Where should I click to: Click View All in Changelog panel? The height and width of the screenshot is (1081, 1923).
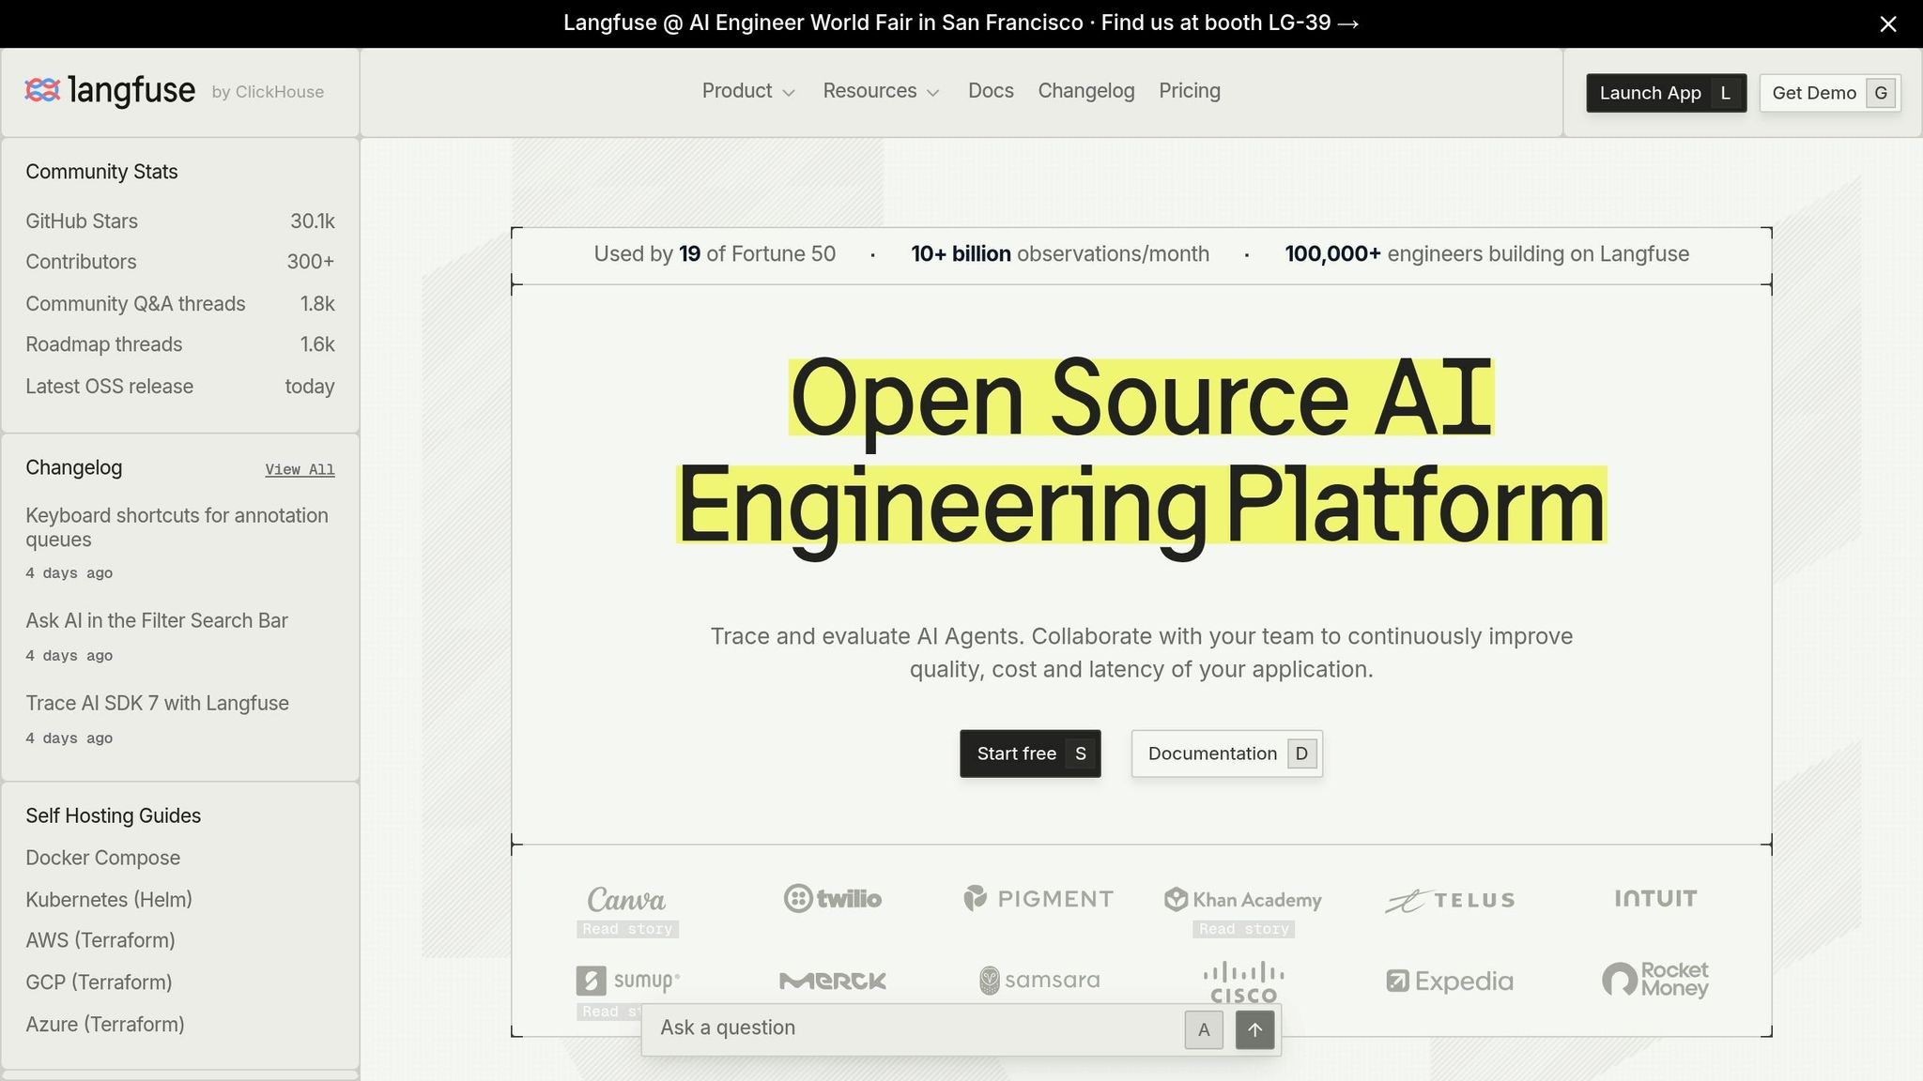coord(300,469)
